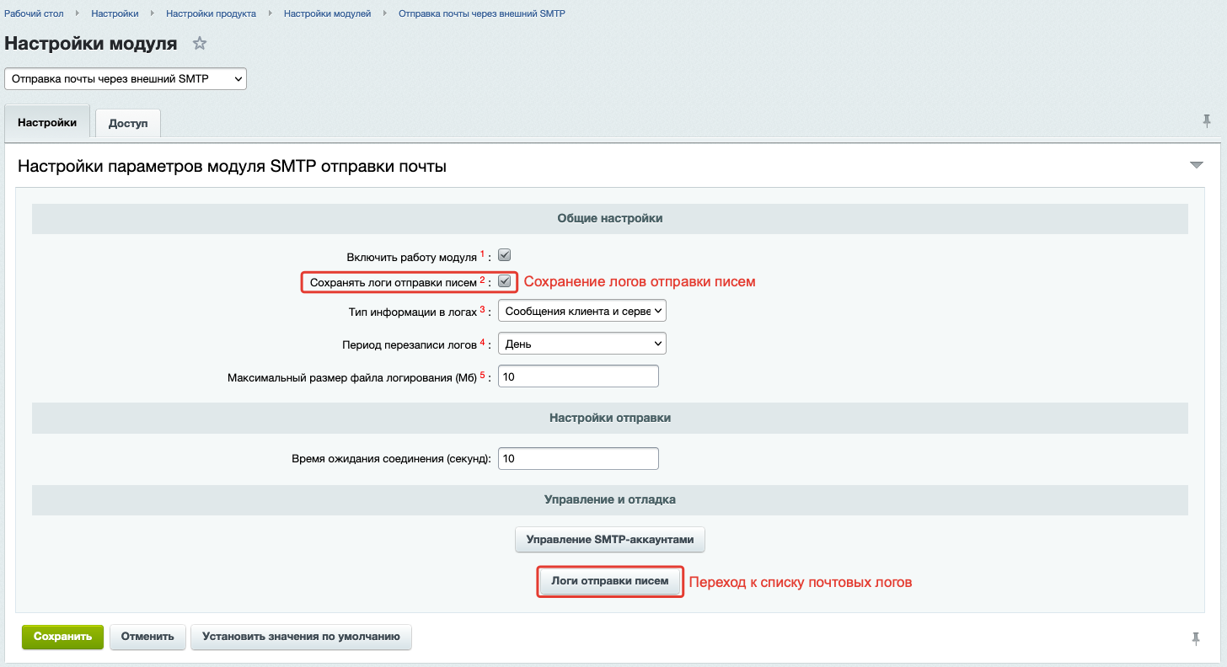Open 'Логи отправки писем' button

(x=610, y=581)
